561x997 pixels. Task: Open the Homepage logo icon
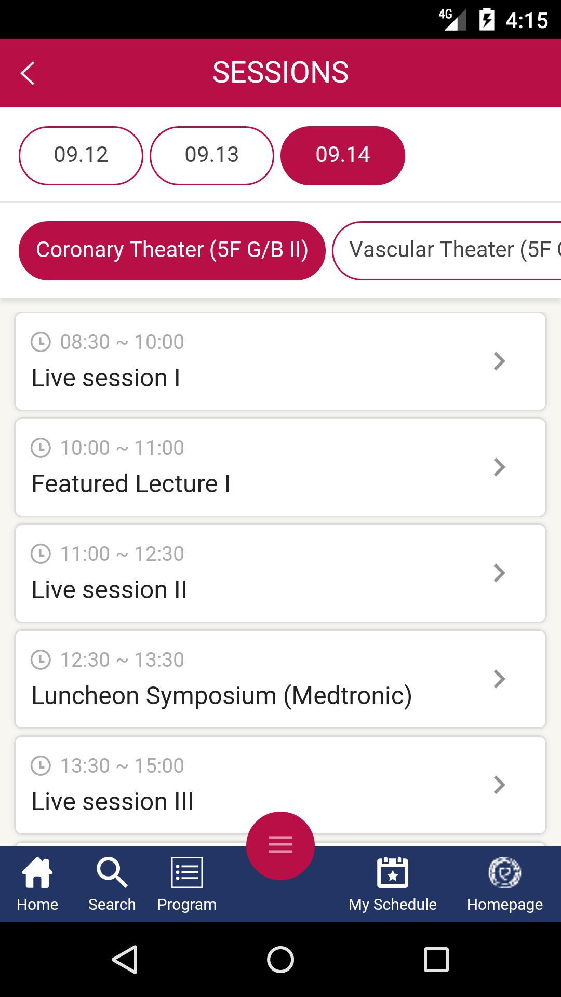[x=504, y=873]
